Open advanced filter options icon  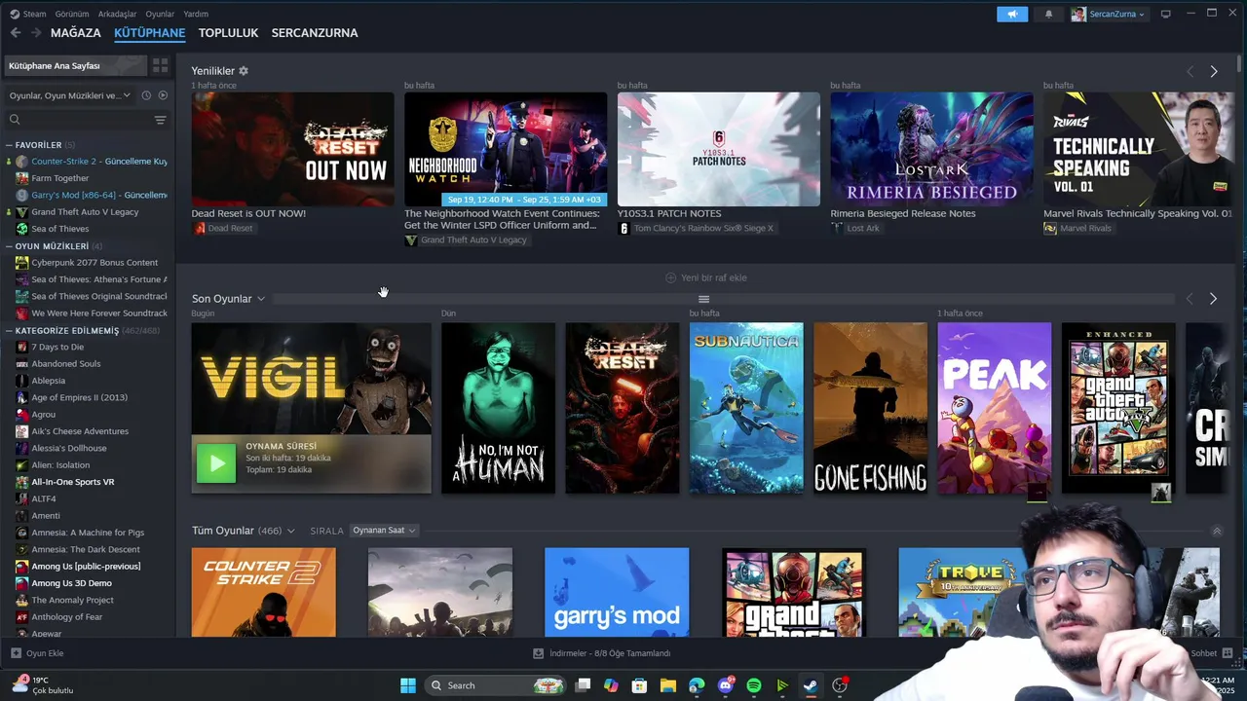click(x=160, y=120)
